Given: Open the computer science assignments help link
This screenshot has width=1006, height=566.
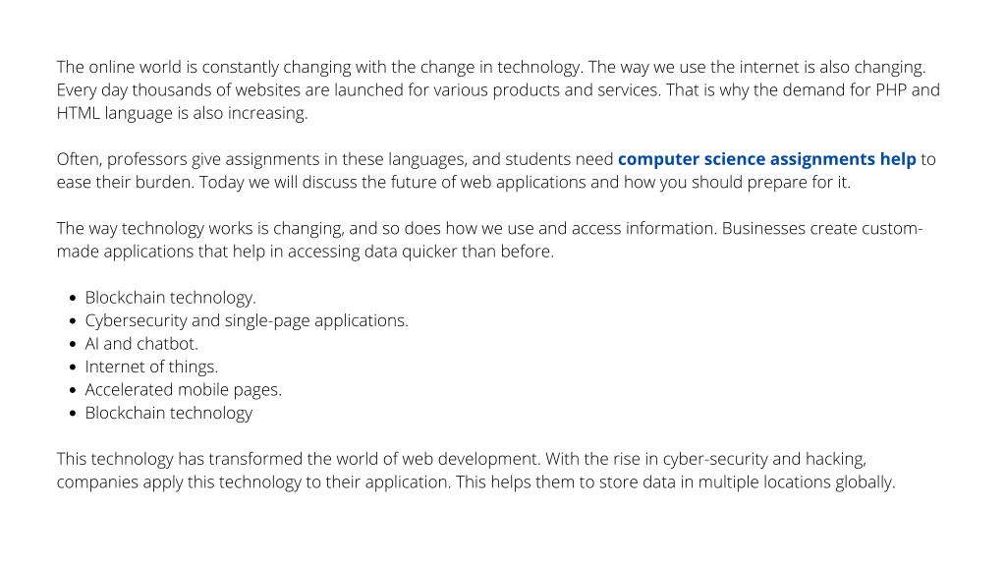Looking at the screenshot, I should [x=766, y=159].
